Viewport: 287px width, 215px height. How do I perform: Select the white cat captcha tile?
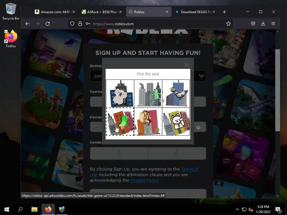tap(176, 121)
